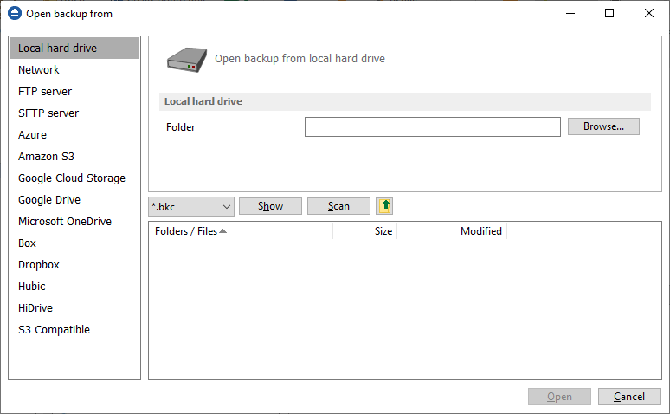Image resolution: width=670 pixels, height=414 pixels.
Task: Focus the Folder path input field
Action: [x=433, y=127]
